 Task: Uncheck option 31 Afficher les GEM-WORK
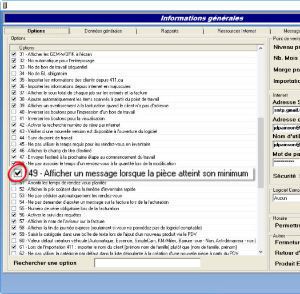(14, 54)
